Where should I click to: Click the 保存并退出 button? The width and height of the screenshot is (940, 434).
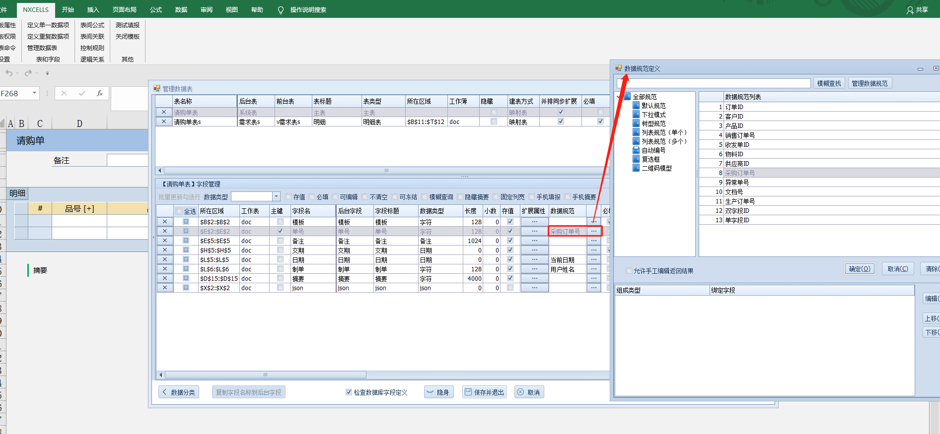click(x=484, y=392)
